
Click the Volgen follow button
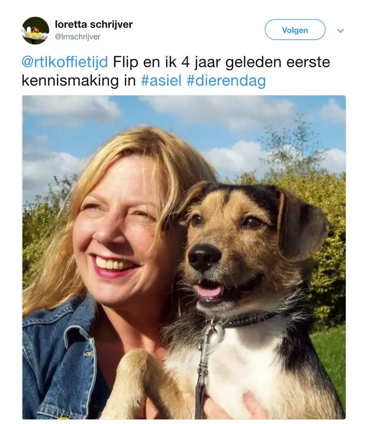[295, 30]
